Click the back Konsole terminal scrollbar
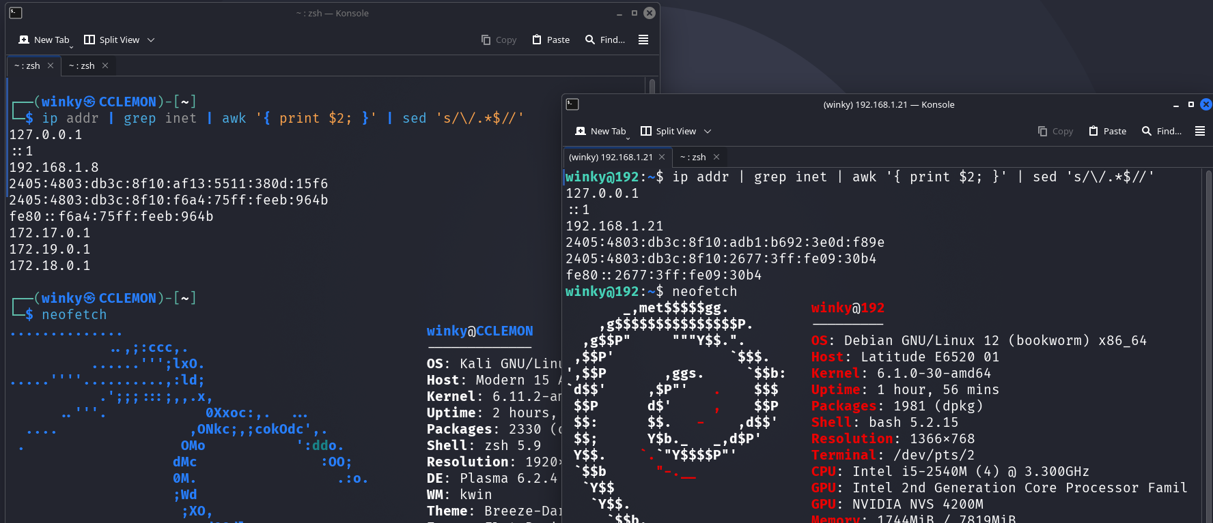The height and width of the screenshot is (523, 1213). [x=652, y=86]
